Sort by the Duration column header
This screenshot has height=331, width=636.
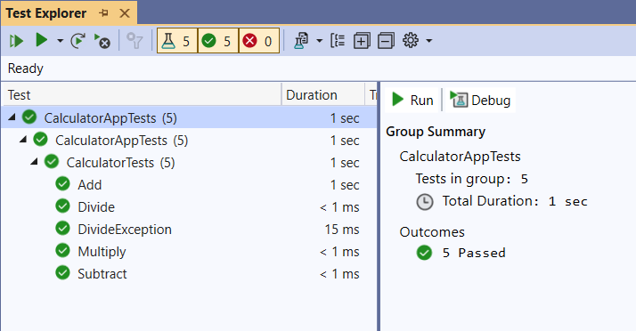[x=323, y=95]
